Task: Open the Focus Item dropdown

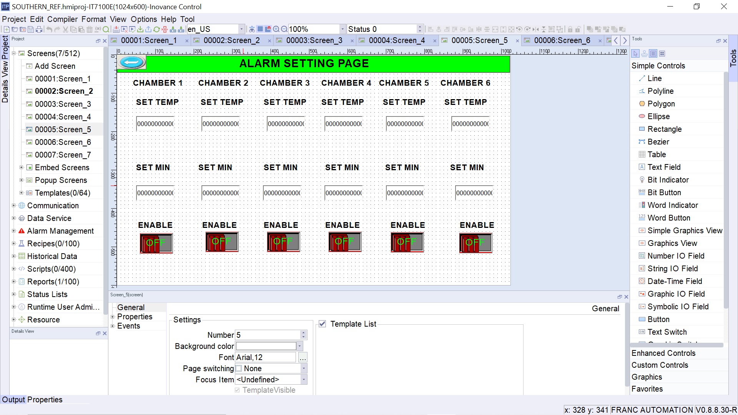Action: (304, 380)
